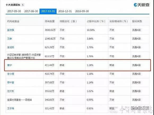Select the active 2017-03-31 tab
This screenshot has height=115, width=154.
tap(48, 11)
